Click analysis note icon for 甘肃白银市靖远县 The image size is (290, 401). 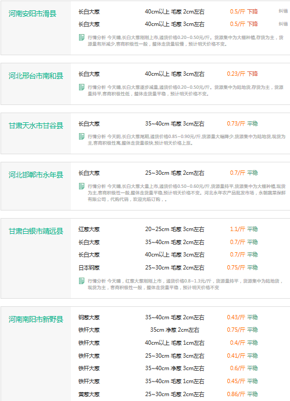[82, 281]
